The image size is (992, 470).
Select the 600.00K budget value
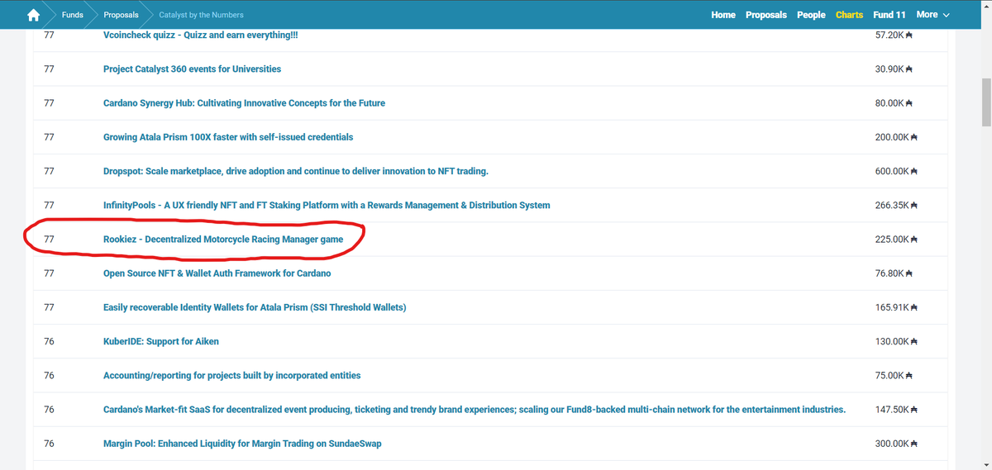pos(896,172)
